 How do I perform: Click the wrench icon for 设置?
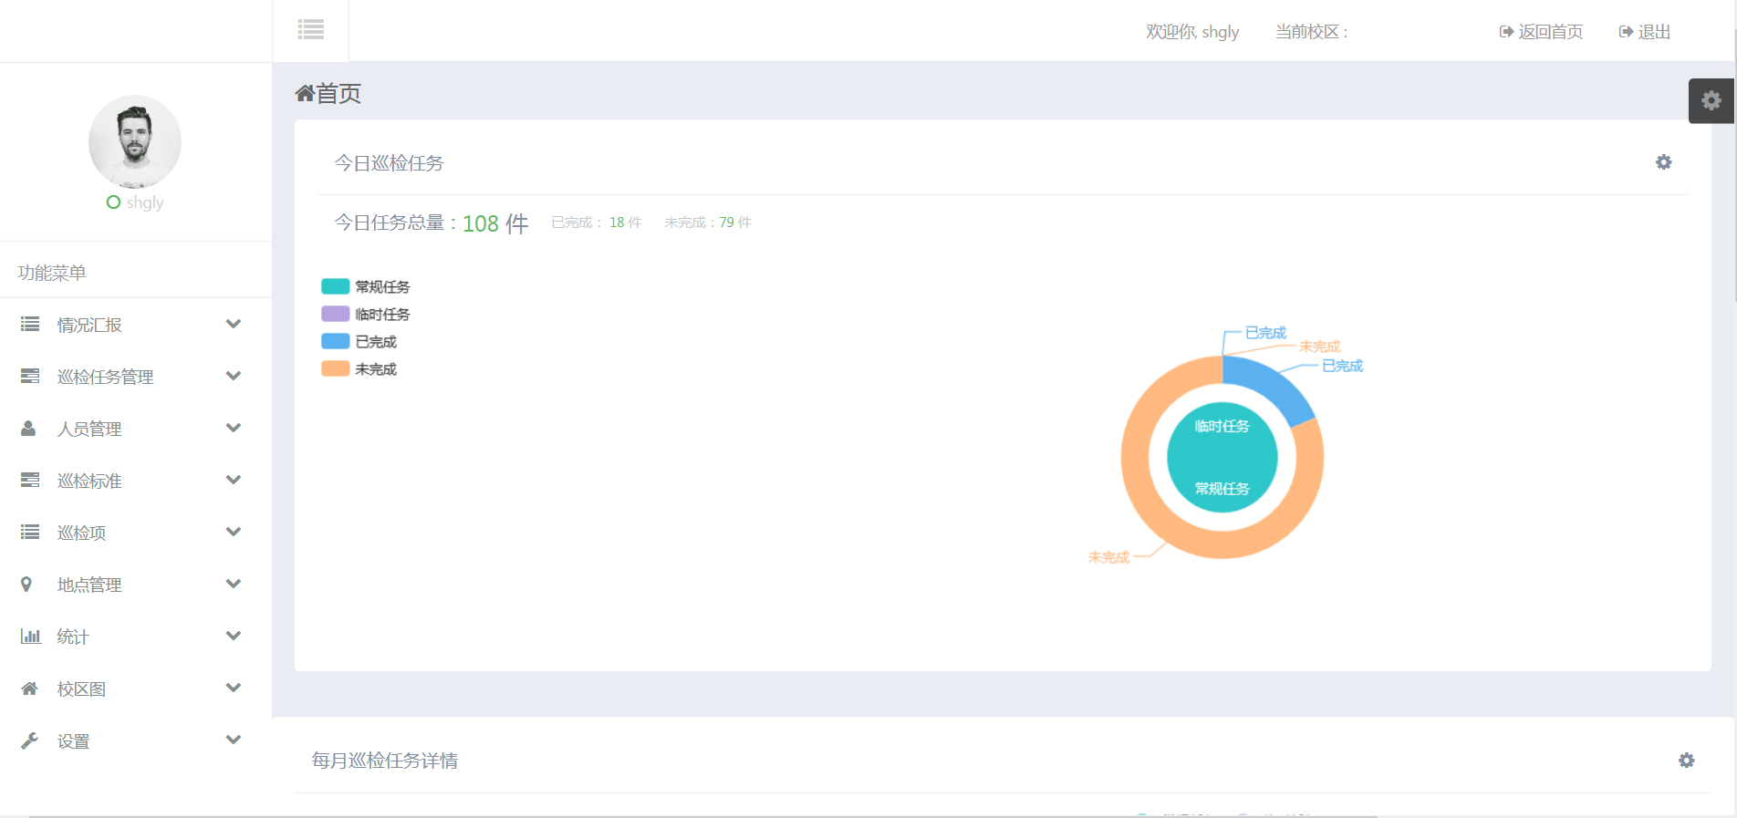pos(29,741)
